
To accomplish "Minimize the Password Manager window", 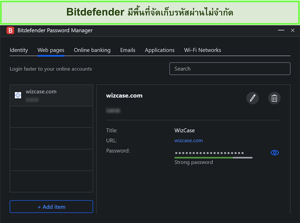I will pos(281,30).
